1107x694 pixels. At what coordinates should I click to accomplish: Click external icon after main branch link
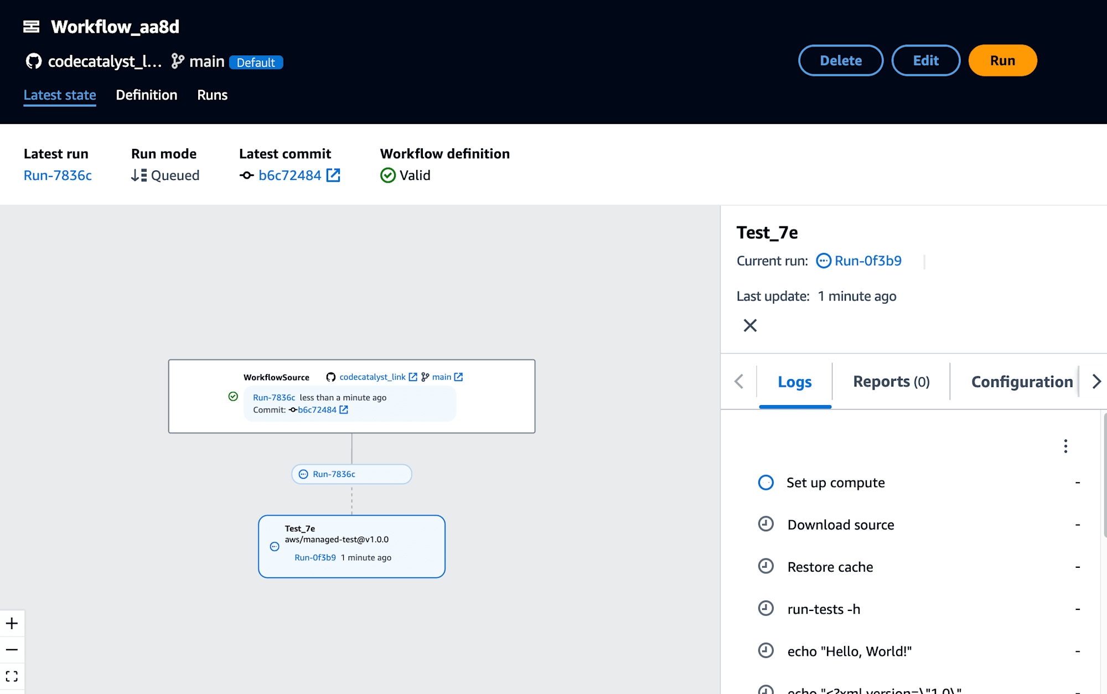pyautogui.click(x=458, y=377)
